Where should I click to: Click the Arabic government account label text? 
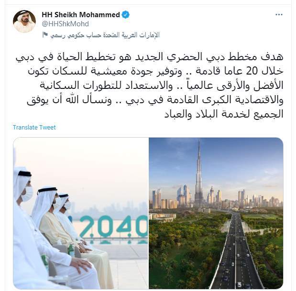(105, 35)
